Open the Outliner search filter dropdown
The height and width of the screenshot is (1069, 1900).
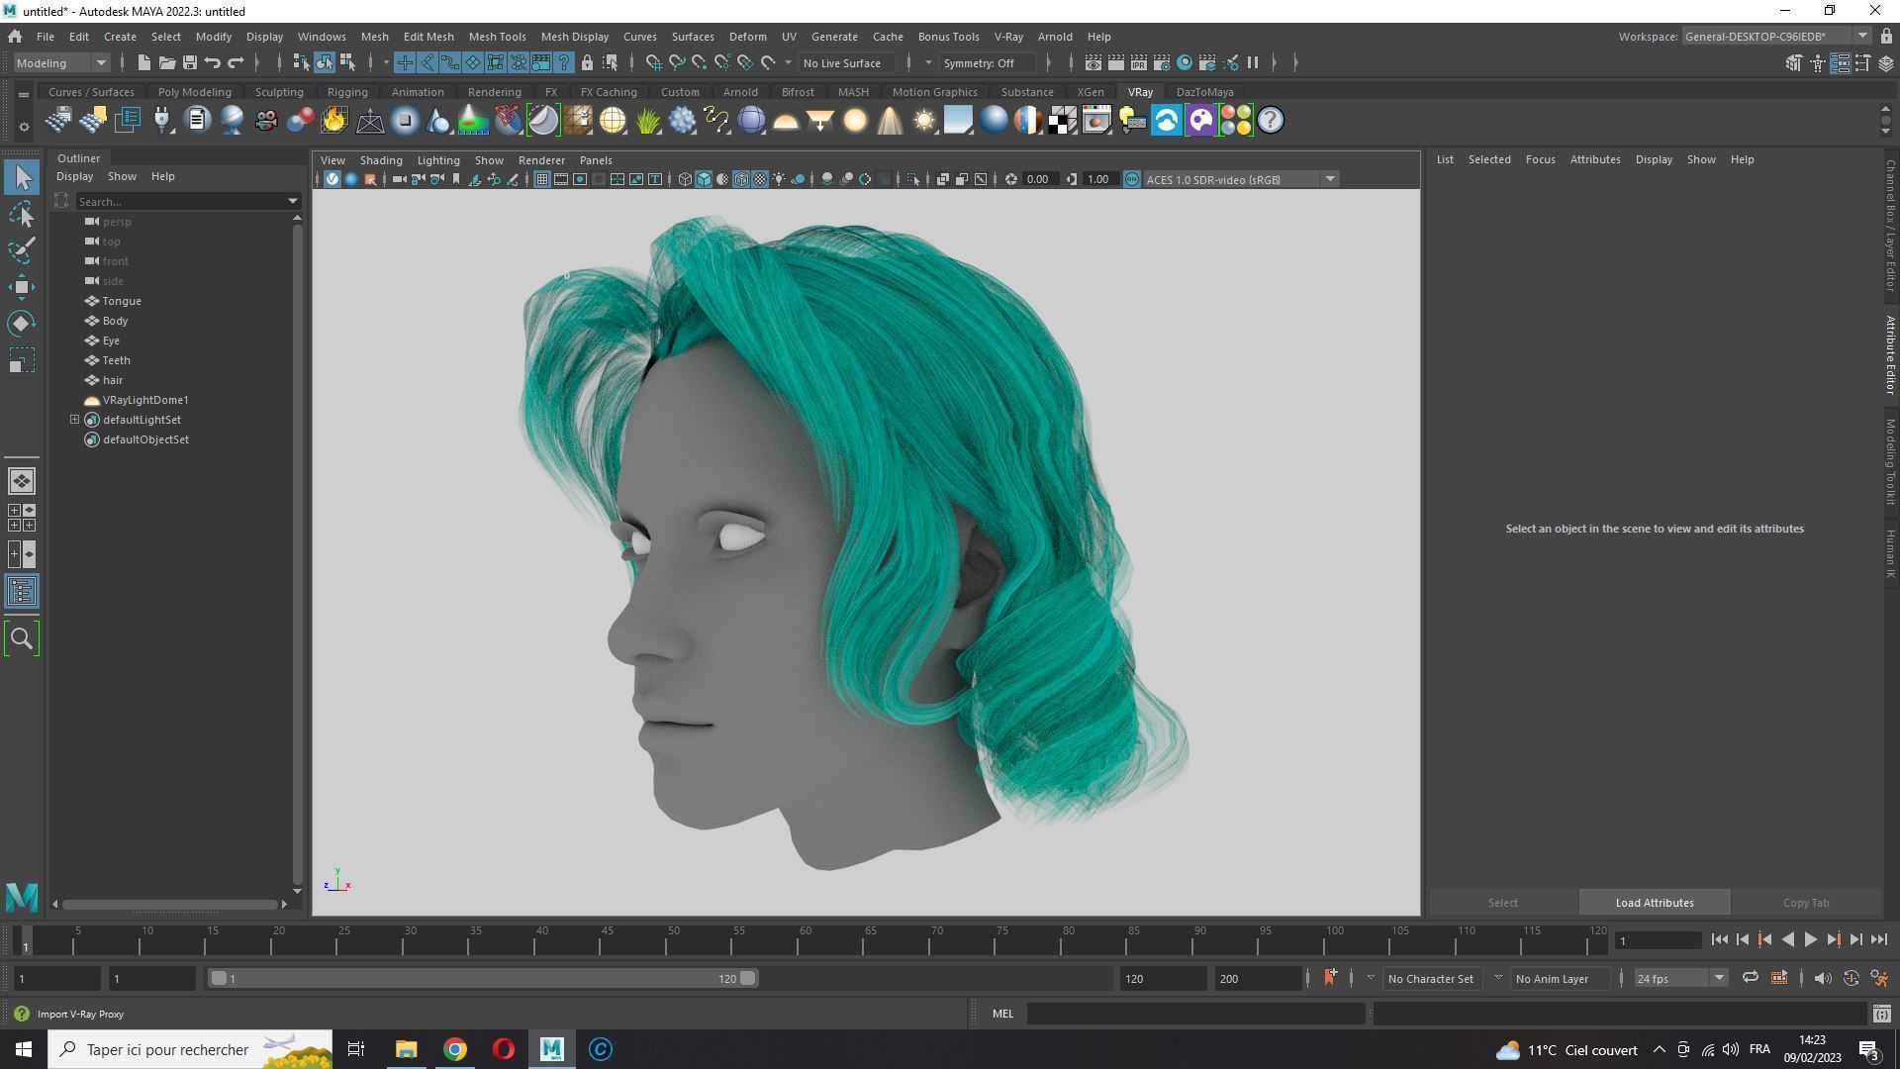tap(293, 201)
